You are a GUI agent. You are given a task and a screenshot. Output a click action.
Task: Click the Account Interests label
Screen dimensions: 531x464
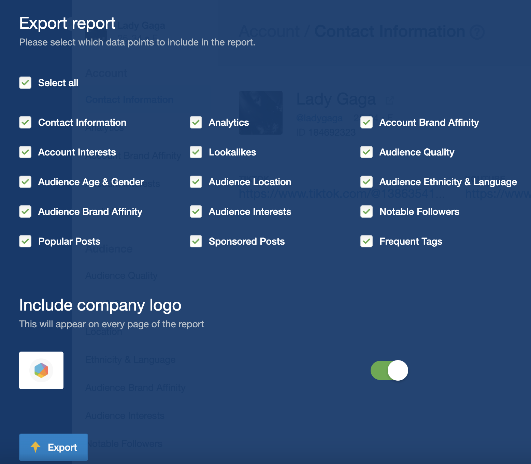pyautogui.click(x=77, y=152)
